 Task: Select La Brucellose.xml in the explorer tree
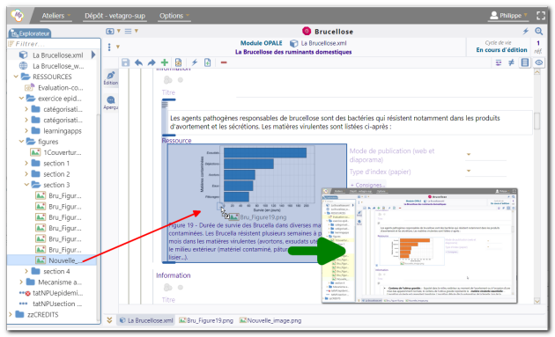point(57,55)
